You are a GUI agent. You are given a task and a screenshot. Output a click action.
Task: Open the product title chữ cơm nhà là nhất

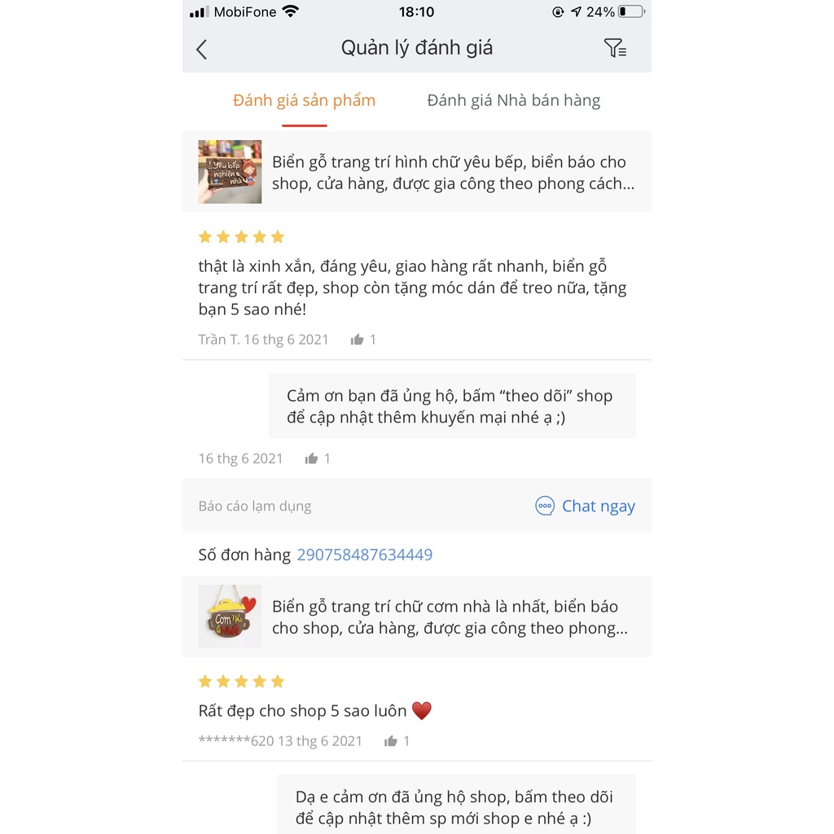450,617
